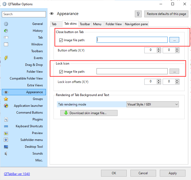Select the Sounds speaker icon
Image resolution: width=191 pixels, height=180 pixels.
(x=6, y=153)
